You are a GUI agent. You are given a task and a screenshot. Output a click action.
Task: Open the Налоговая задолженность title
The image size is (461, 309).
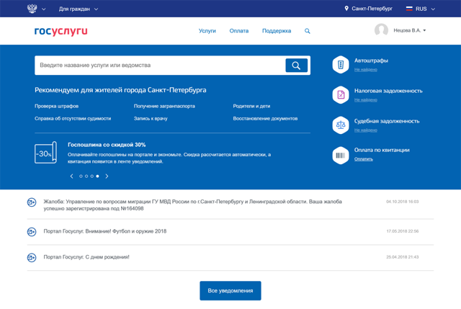[x=388, y=91]
